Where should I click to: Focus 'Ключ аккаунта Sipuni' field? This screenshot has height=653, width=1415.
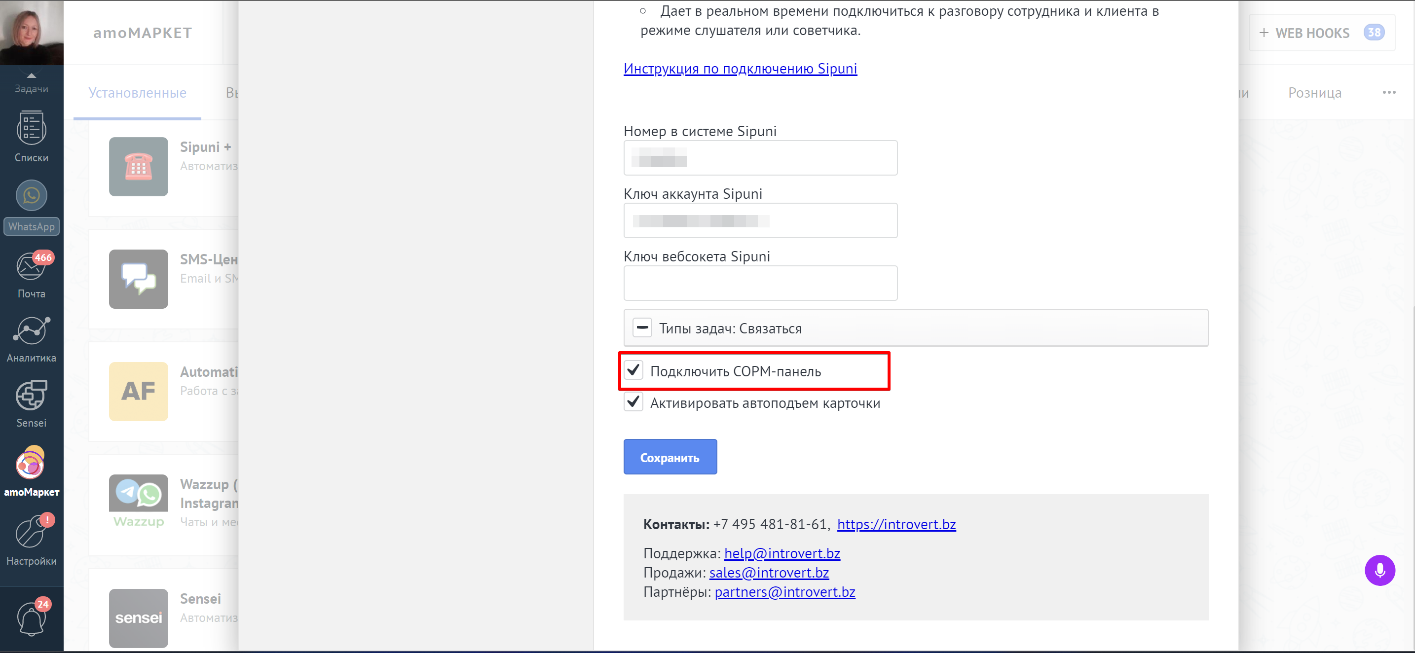(760, 221)
